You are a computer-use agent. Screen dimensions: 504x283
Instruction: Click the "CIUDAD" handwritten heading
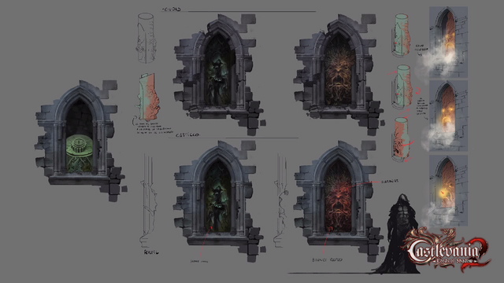pyautogui.click(x=172, y=9)
